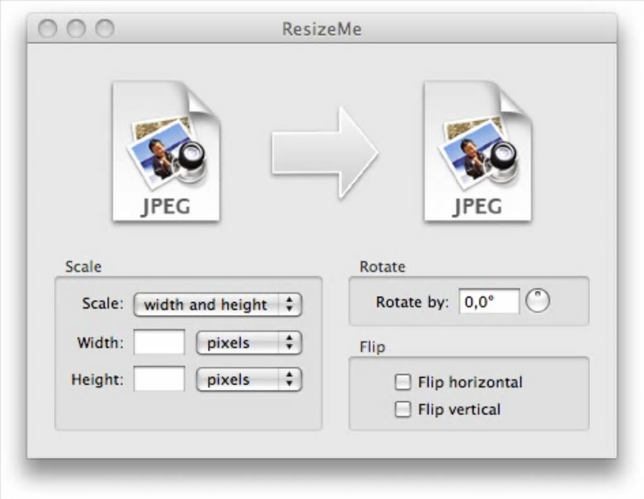The height and width of the screenshot is (499, 644).
Task: Click the circular rotation dial knob
Action: [x=538, y=301]
